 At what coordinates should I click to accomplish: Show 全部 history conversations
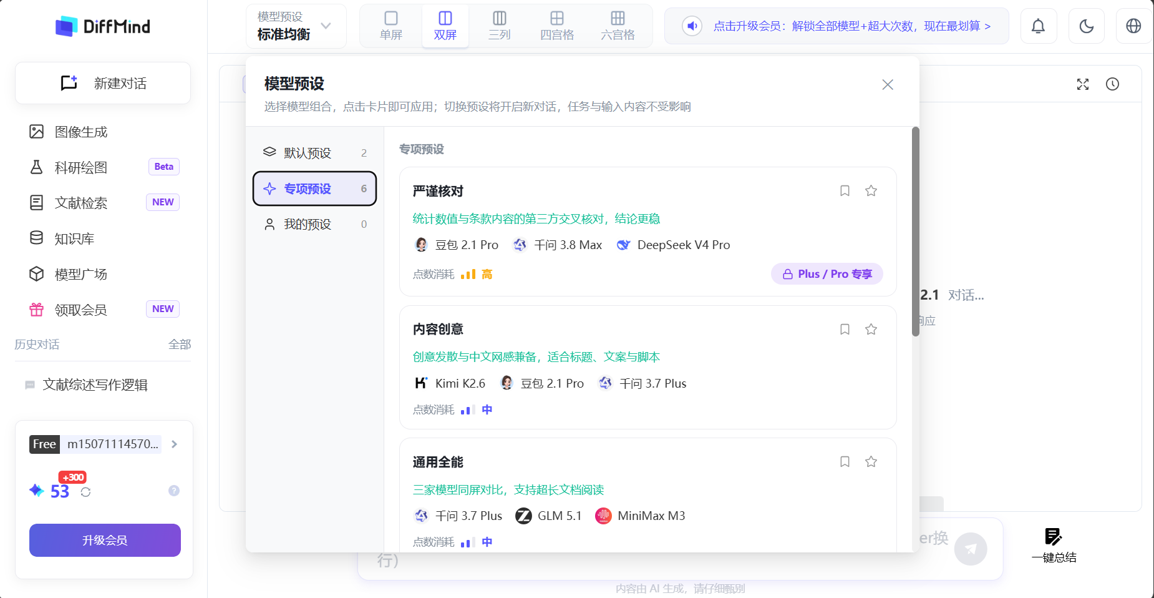[x=180, y=345]
